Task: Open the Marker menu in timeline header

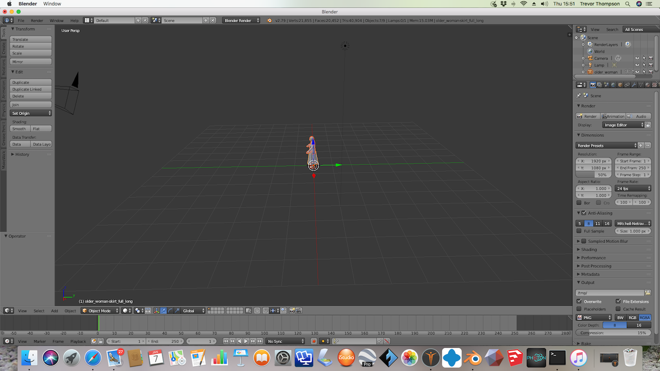Action: tap(40, 341)
